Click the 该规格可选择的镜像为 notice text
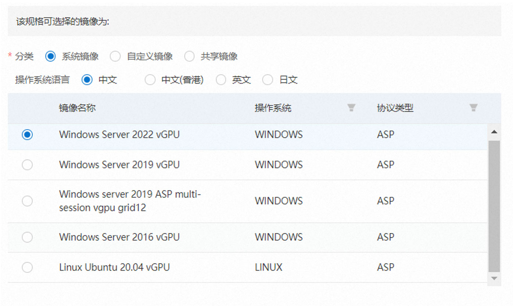513x306 pixels. pos(63,21)
